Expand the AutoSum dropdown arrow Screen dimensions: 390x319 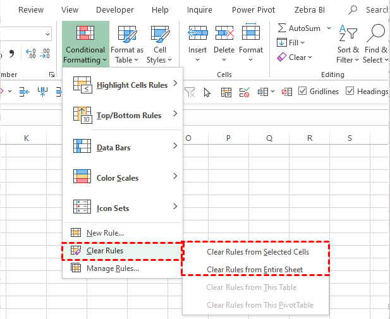(x=329, y=28)
